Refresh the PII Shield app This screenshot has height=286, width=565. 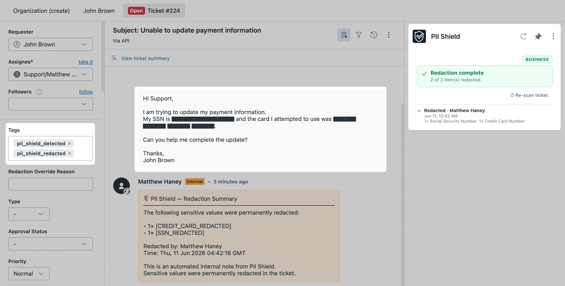point(523,36)
